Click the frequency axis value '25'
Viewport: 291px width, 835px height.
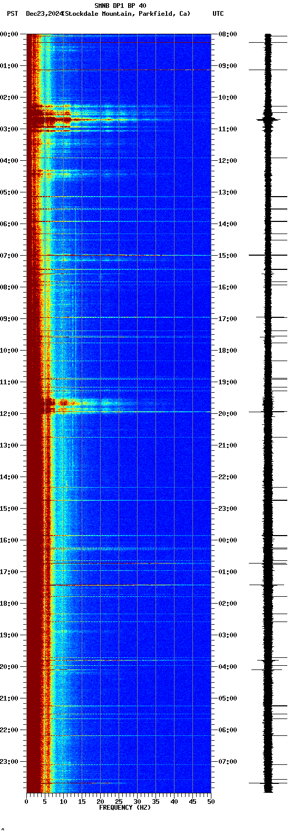119,802
